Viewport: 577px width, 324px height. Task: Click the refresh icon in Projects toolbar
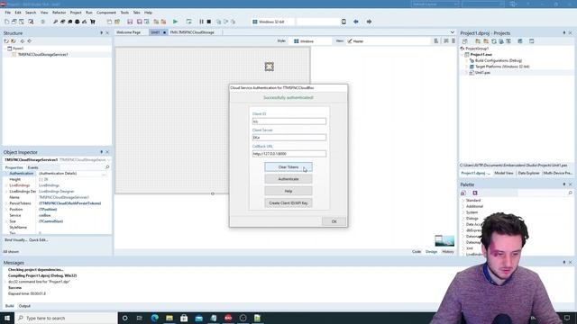[x=494, y=41]
